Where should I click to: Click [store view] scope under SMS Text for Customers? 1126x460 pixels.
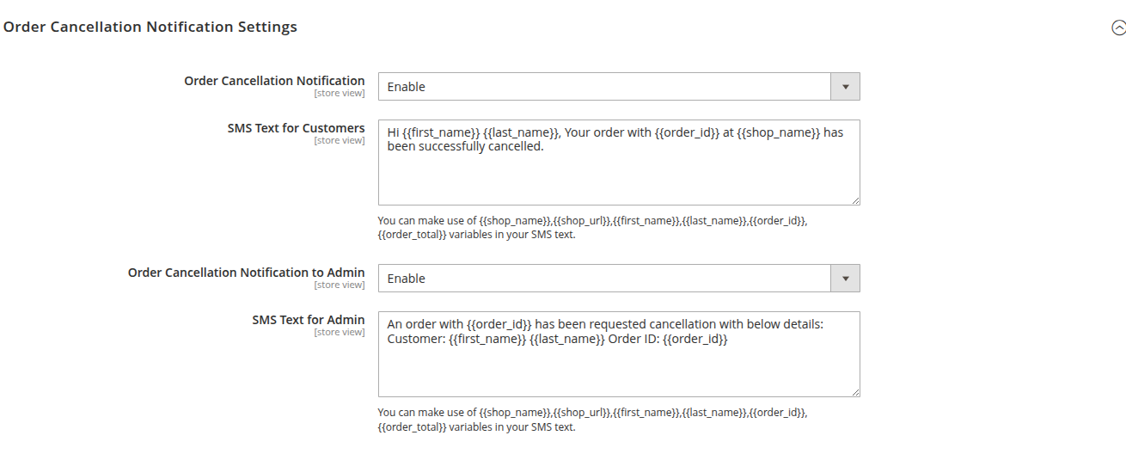pos(339,140)
